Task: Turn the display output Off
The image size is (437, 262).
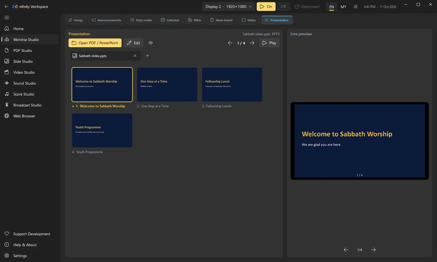Action: pyautogui.click(x=283, y=7)
